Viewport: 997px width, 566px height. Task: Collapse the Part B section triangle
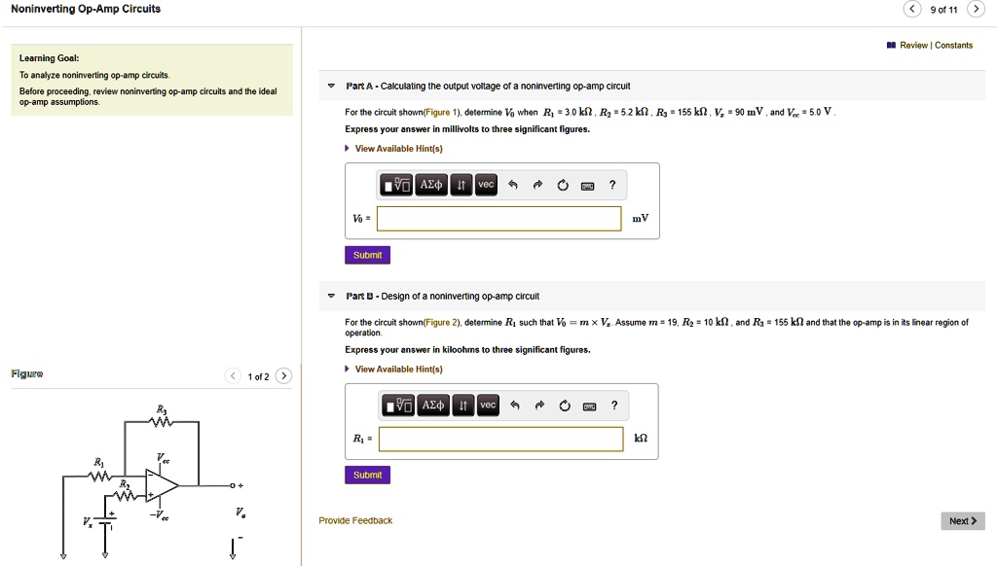pyautogui.click(x=331, y=296)
